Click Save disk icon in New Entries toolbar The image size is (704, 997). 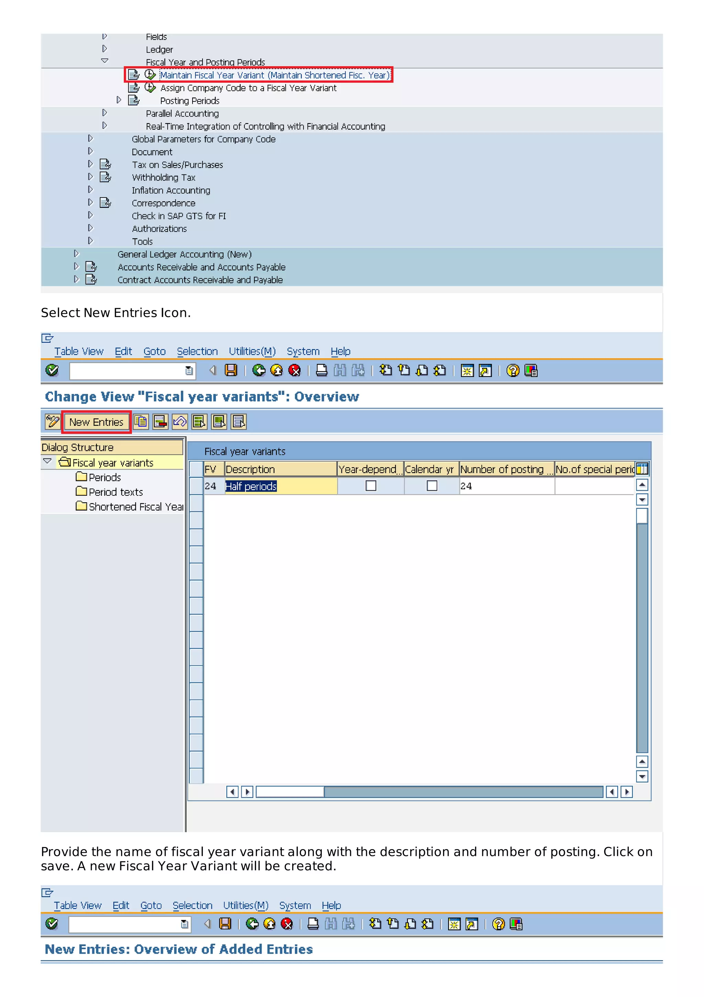tap(225, 924)
